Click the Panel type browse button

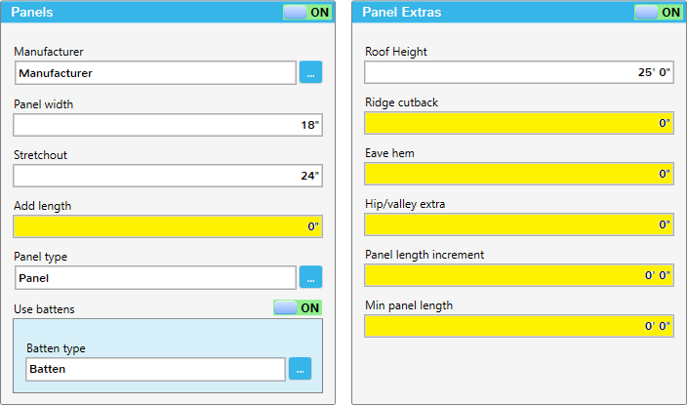coord(310,277)
